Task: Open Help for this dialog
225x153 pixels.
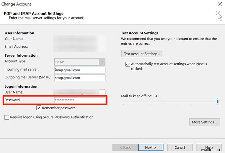Action: pyautogui.click(x=208, y=147)
